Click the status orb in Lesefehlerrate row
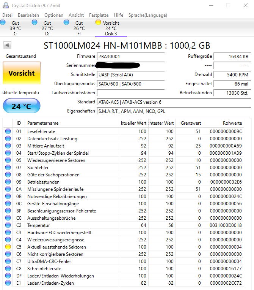Viewport: 254px width, 290px height. tap(8, 131)
